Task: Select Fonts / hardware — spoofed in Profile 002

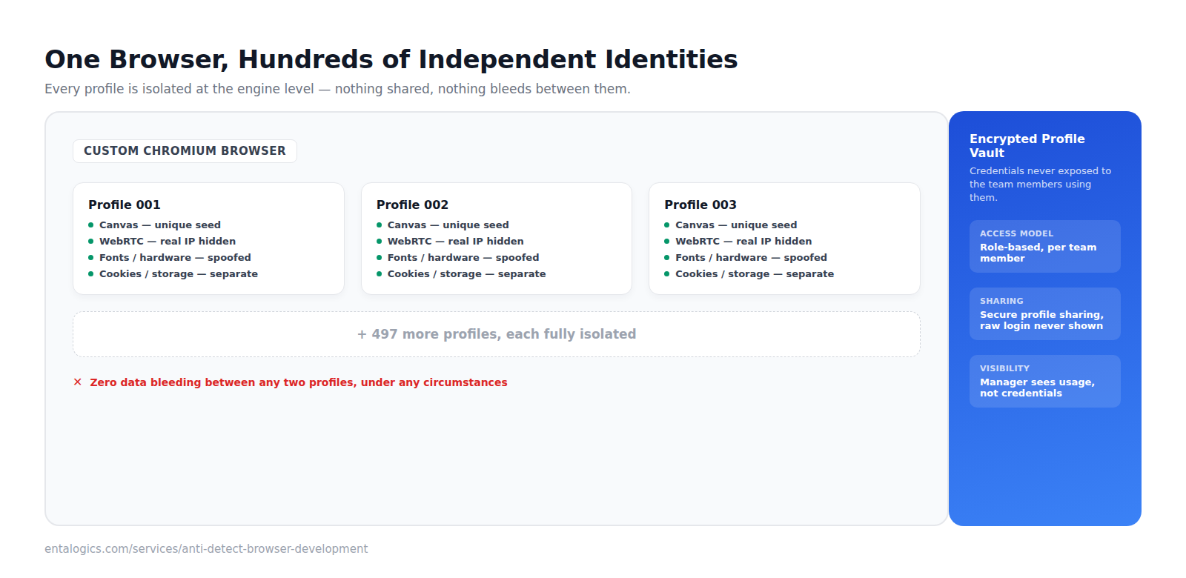Action: (463, 258)
